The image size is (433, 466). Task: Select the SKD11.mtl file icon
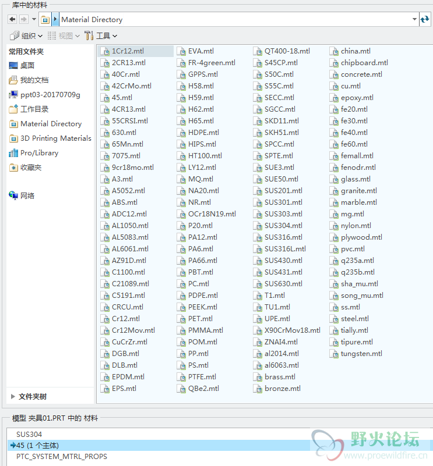tap(258, 121)
